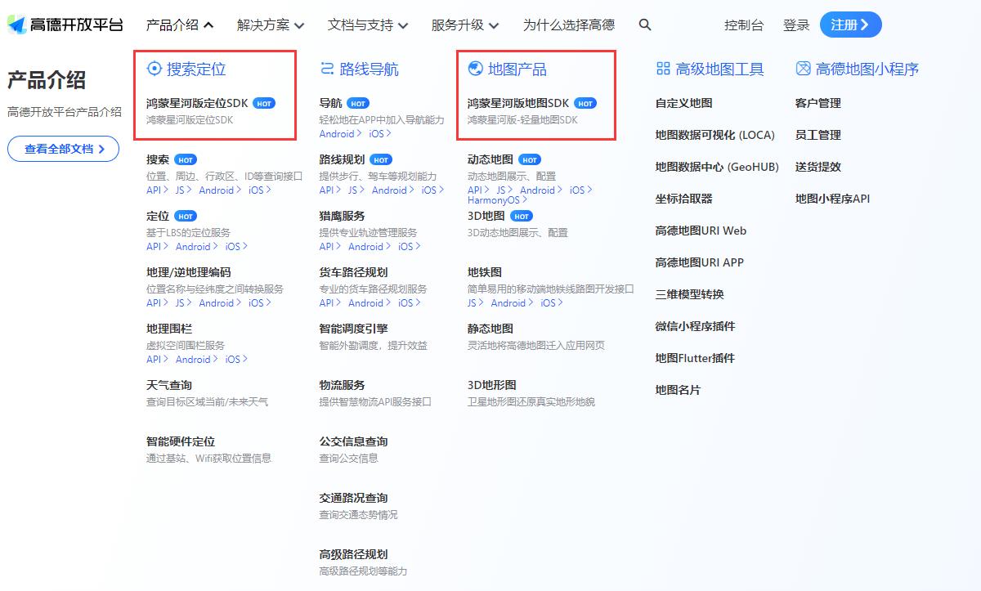
Task: Open 地理围栏 API link
Action: click(x=157, y=359)
